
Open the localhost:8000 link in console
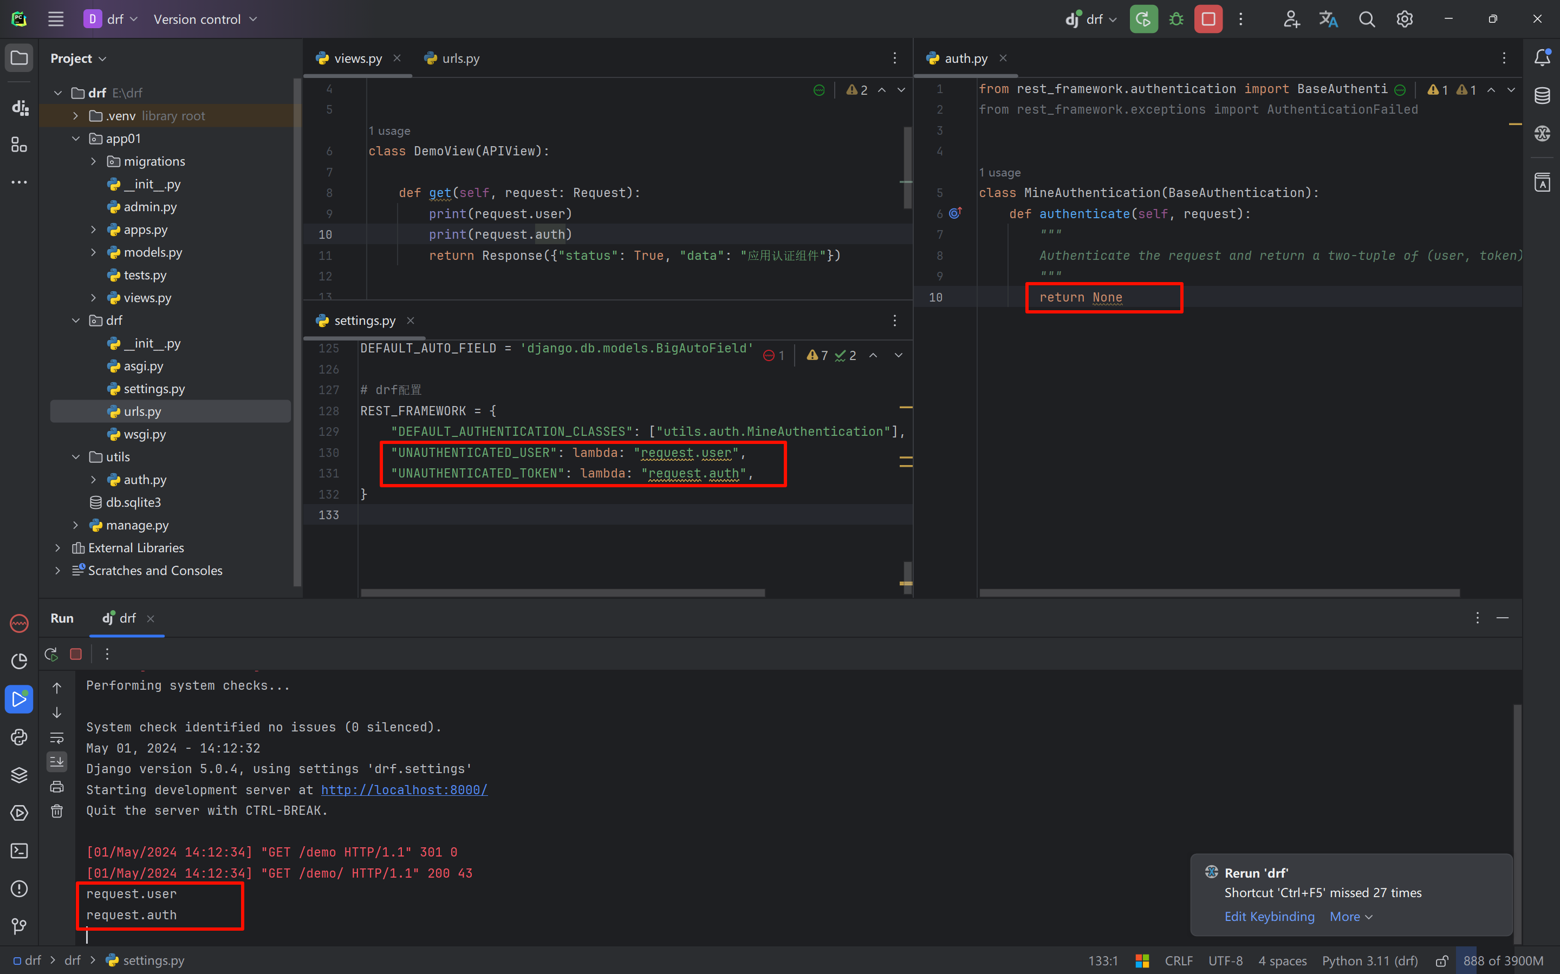(x=404, y=790)
